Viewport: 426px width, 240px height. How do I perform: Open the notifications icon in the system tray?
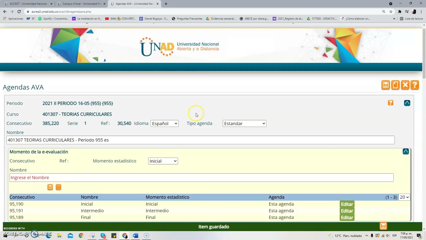click(419, 236)
